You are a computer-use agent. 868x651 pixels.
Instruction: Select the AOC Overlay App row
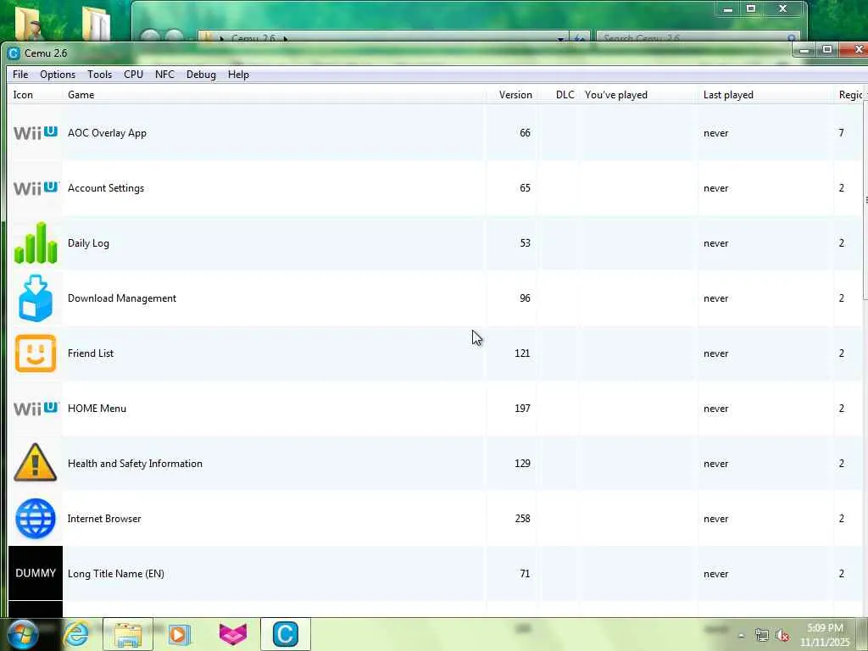pos(435,133)
